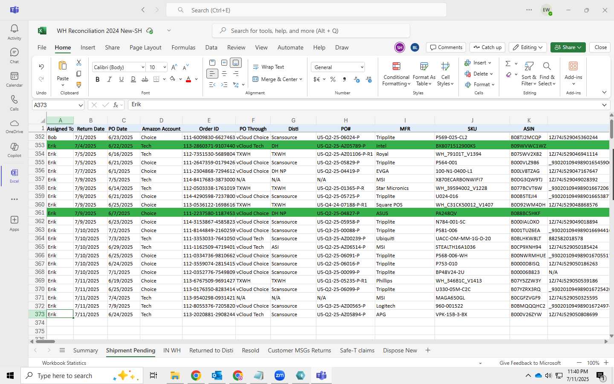Expand the Merge & Center dropdown arrow

pyautogui.click(x=301, y=79)
